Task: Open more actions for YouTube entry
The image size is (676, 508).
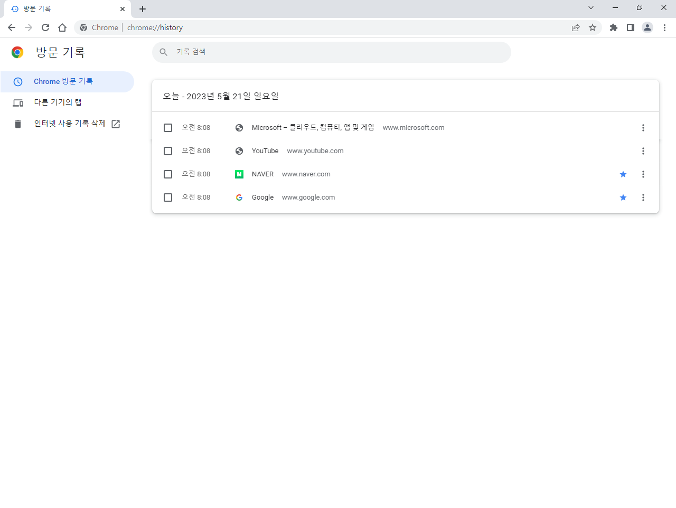Action: (643, 151)
